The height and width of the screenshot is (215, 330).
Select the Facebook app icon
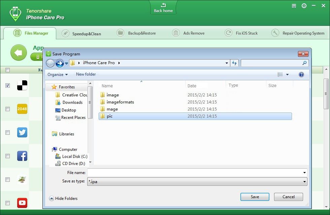click(x=22, y=156)
